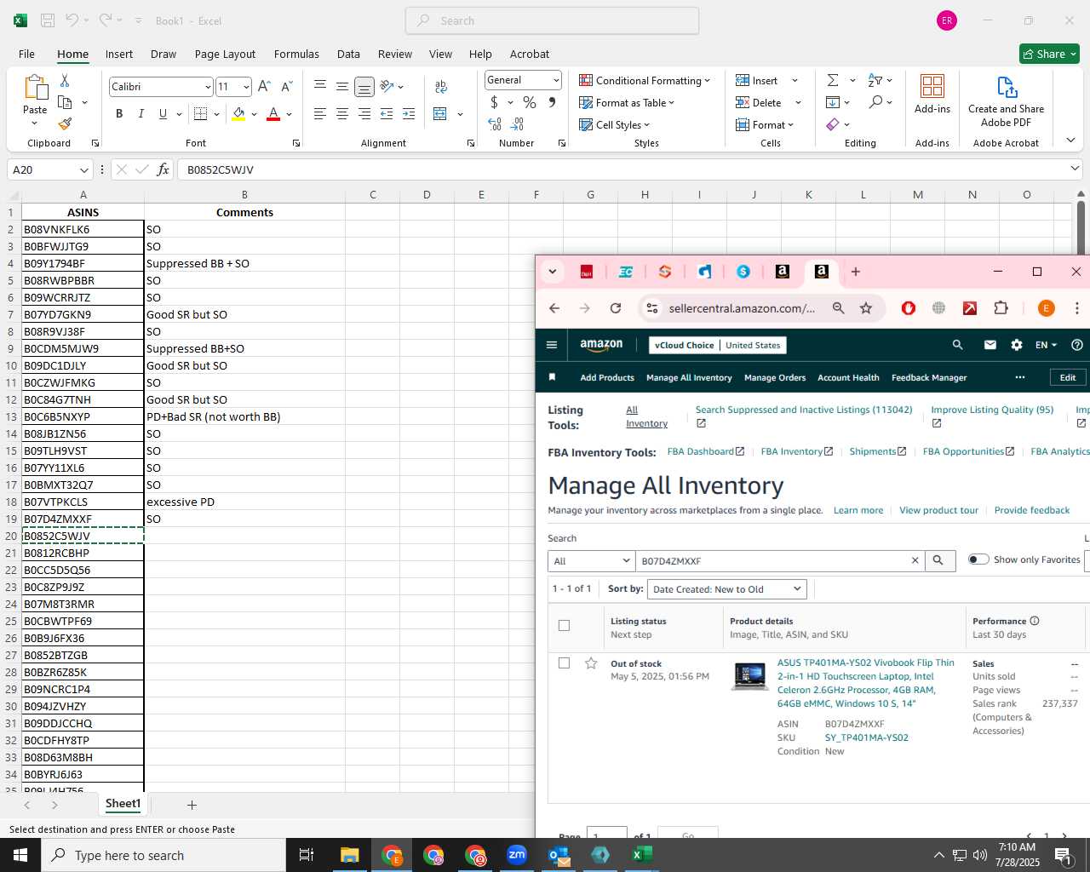The width and height of the screenshot is (1090, 872).
Task: Open Add-ins button in ribbon
Action: point(932,94)
